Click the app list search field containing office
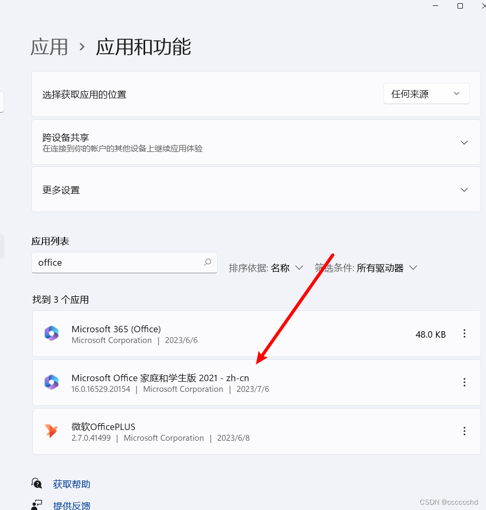 click(124, 263)
